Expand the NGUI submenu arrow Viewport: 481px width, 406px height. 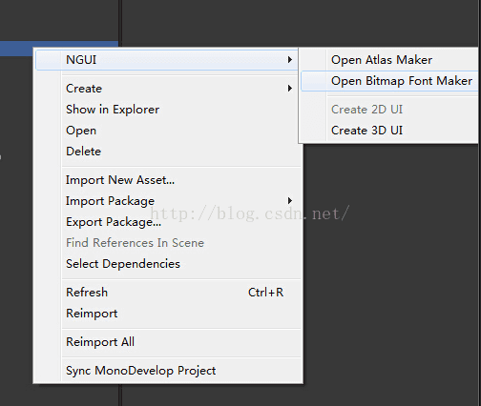pyautogui.click(x=289, y=60)
